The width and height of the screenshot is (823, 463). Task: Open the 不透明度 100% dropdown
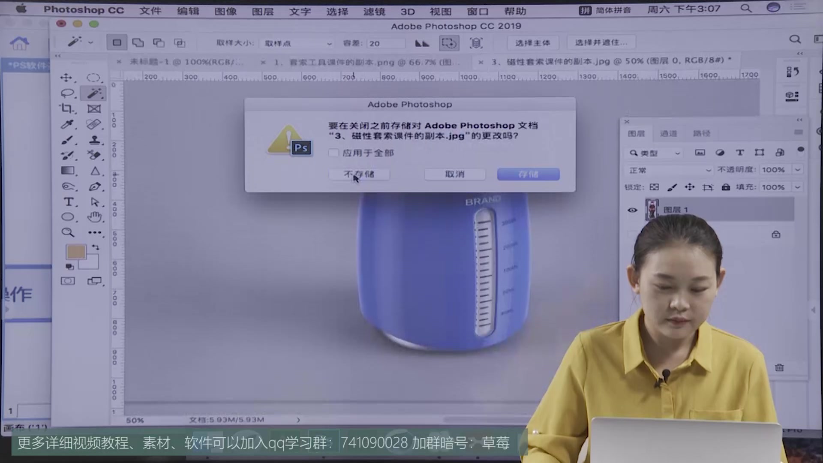798,169
